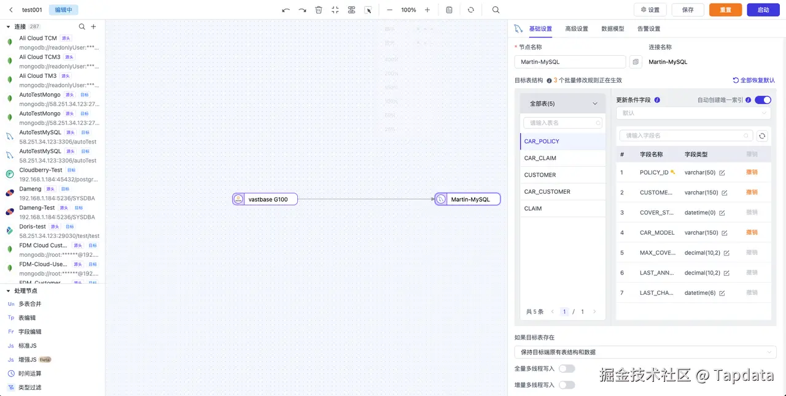Edit the type of MAX_COVE... field
This screenshot has width=786, height=396.
click(x=727, y=253)
